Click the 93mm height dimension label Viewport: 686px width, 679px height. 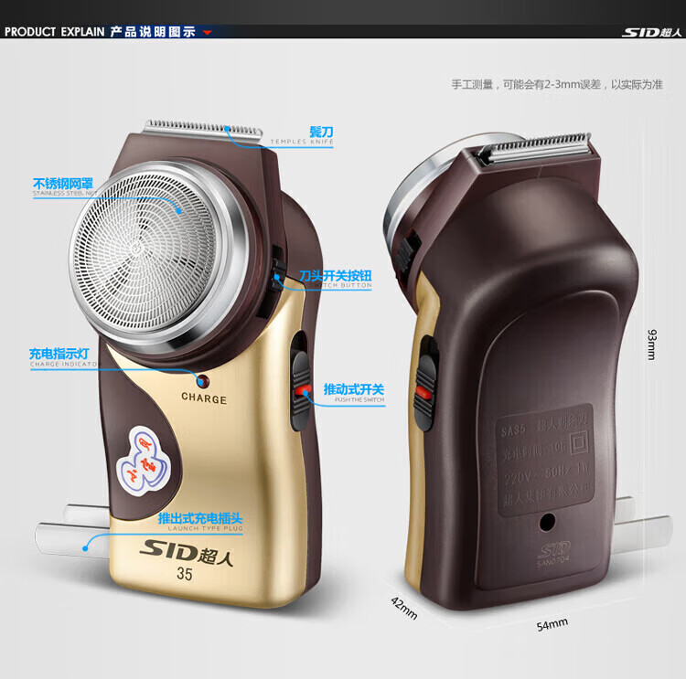pyautogui.click(x=651, y=343)
